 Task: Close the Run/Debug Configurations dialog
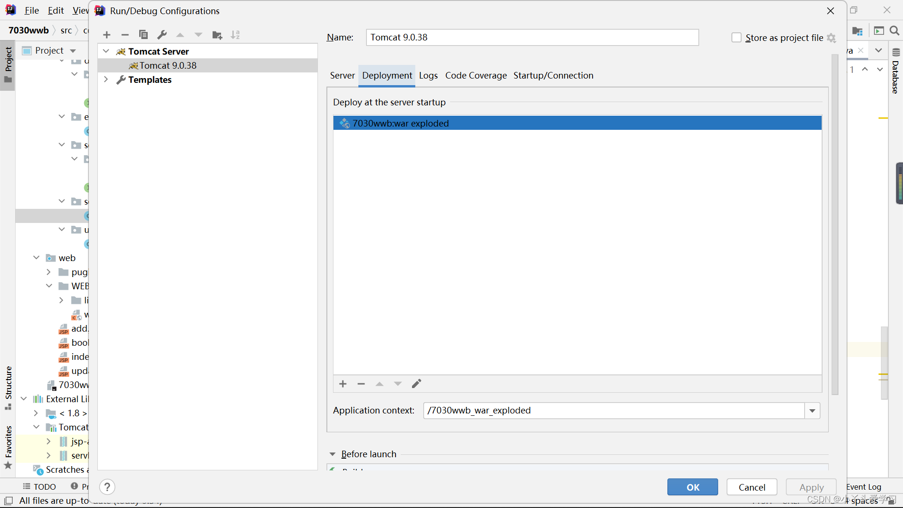(x=831, y=11)
